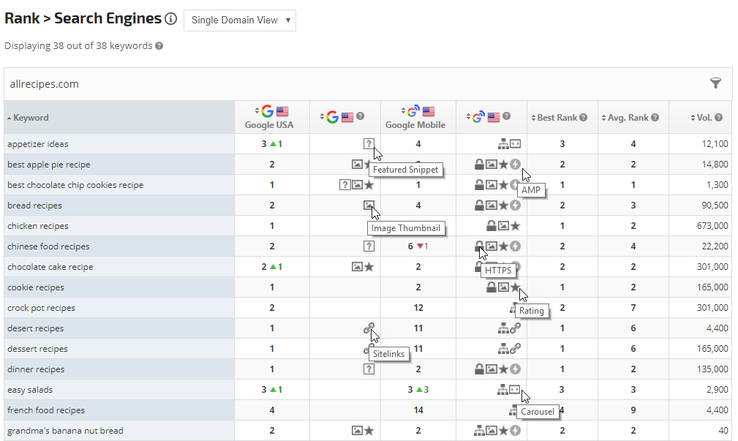Click the AMP lightning icon for grandma's banana nut bread
Screen dimensions: 738x441
(x=515, y=431)
